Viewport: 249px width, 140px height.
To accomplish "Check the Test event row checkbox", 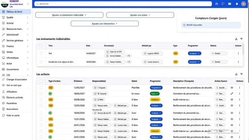I will pos(41,53).
